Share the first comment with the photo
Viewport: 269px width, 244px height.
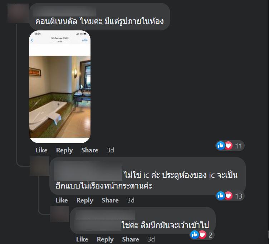pyautogui.click(x=90, y=150)
